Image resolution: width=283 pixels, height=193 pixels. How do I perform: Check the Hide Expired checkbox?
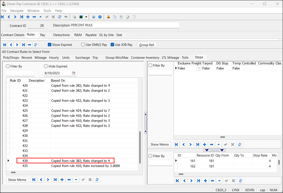tap(46, 66)
